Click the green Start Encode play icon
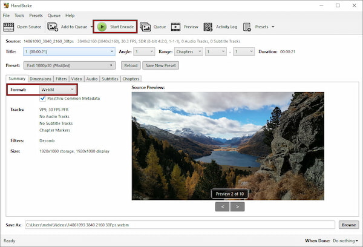This screenshot has height=247, width=363. pos(102,27)
